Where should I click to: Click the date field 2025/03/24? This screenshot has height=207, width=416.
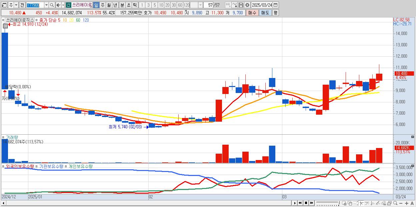[262, 5]
